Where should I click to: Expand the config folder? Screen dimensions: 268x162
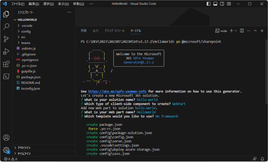tap(44, 32)
